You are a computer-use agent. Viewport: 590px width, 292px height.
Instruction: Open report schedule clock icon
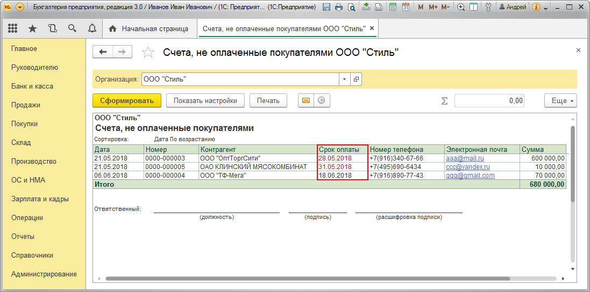[322, 100]
